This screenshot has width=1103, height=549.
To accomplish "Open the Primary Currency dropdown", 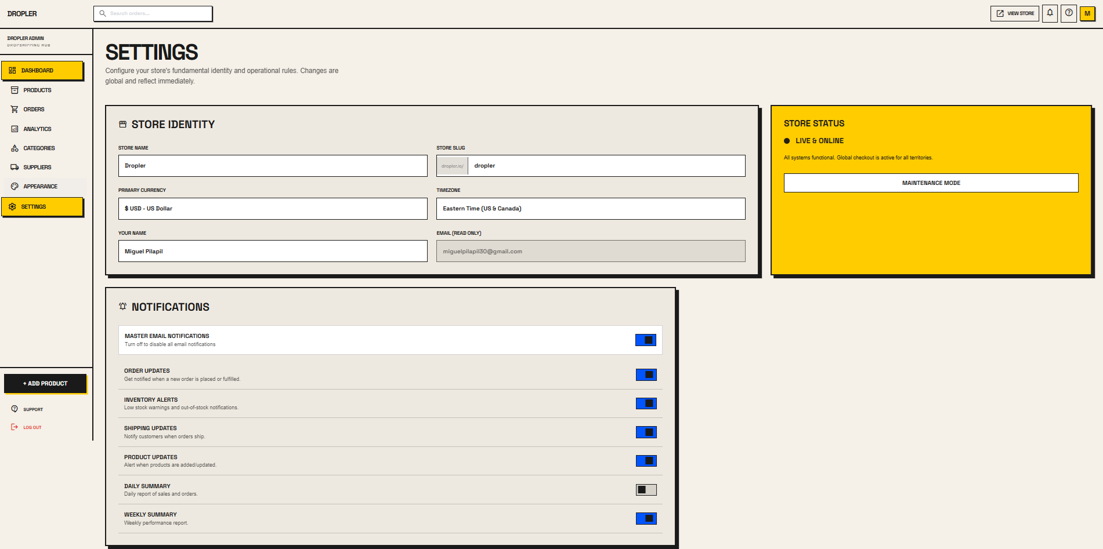I will point(273,209).
